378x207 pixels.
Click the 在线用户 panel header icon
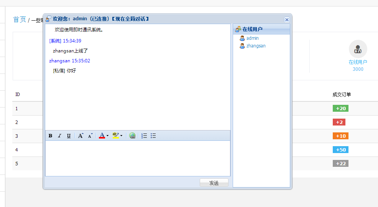(238, 29)
